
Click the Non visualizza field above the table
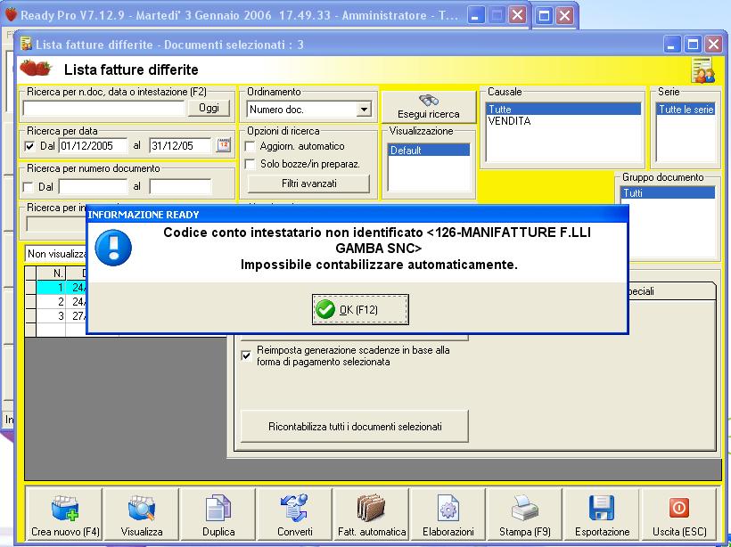[56, 254]
